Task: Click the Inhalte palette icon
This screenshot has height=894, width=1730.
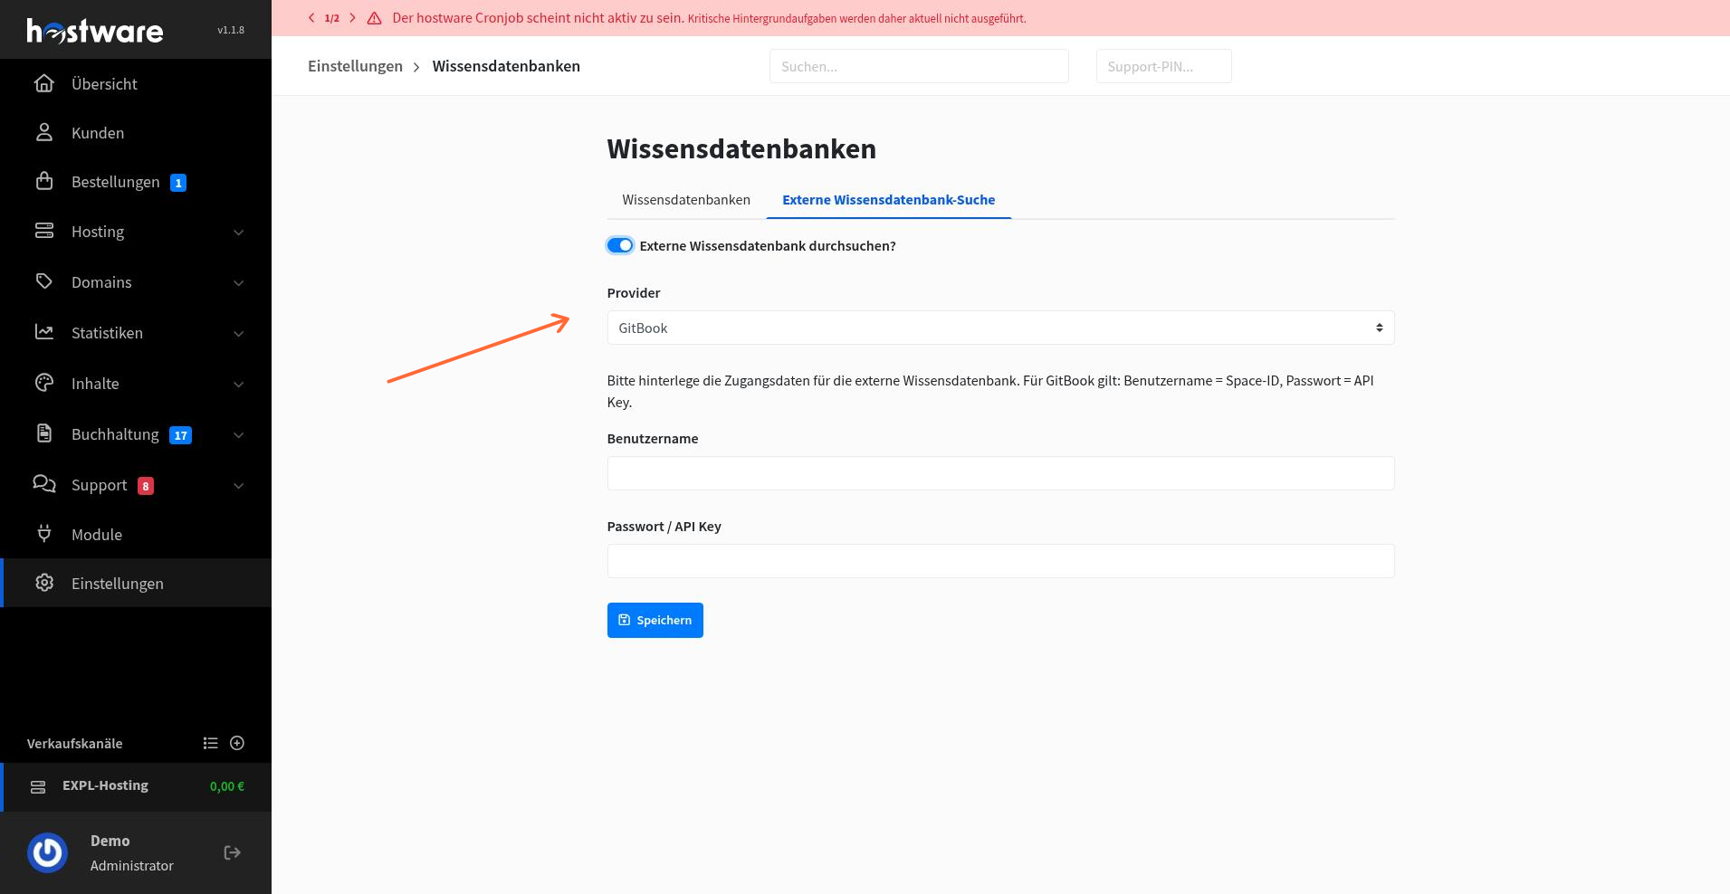Action: click(x=44, y=383)
